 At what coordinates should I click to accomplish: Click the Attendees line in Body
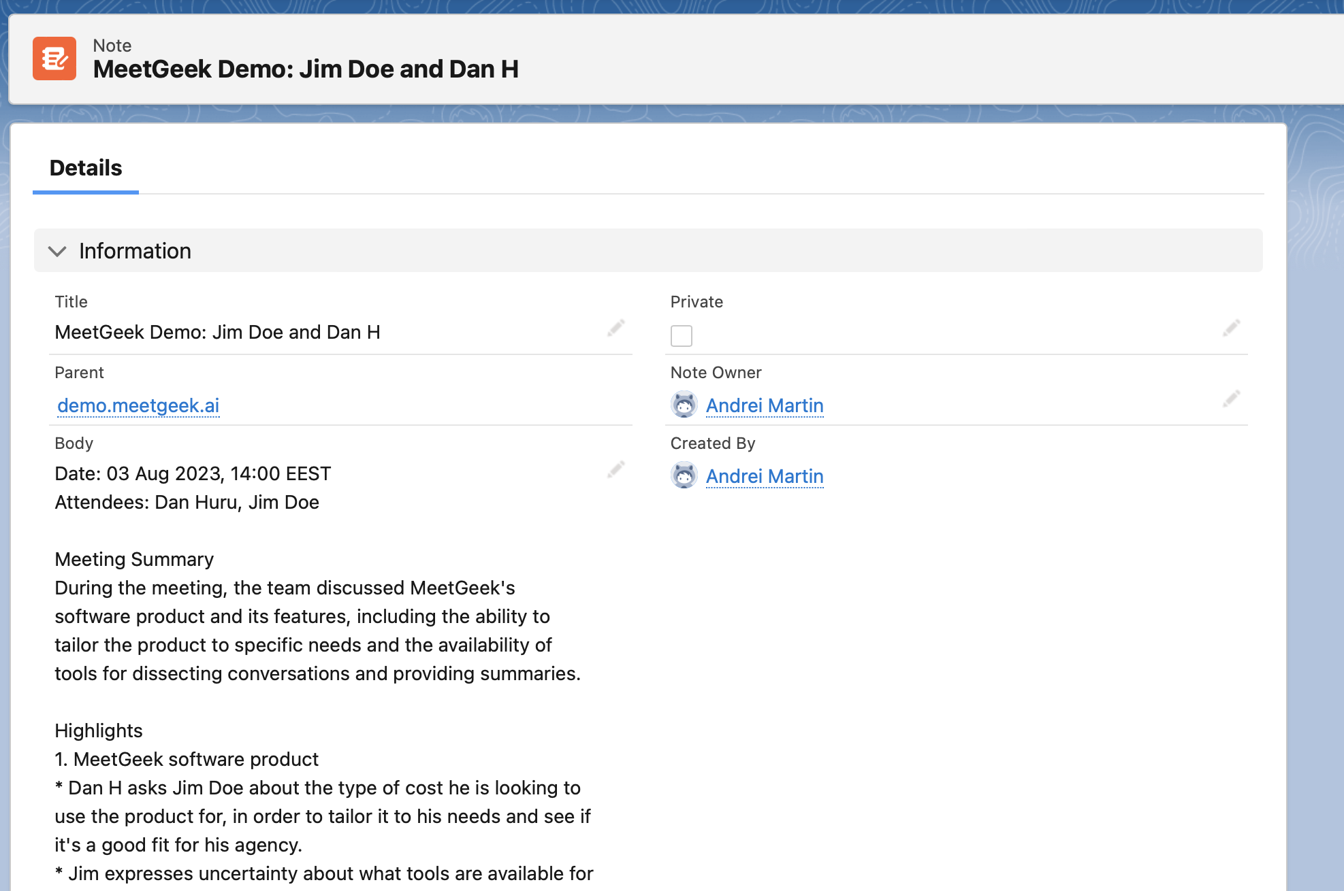(x=187, y=502)
